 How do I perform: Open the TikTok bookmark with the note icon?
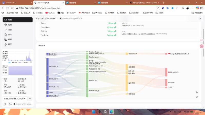tap(61, 13)
